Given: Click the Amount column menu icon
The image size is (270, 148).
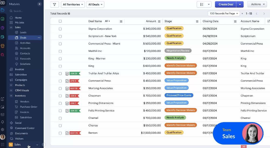Looking at the screenshot, I should pos(159,21).
